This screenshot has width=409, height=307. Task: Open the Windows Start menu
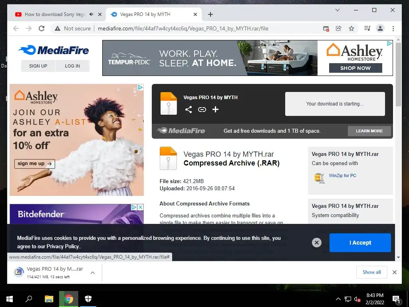point(10,299)
